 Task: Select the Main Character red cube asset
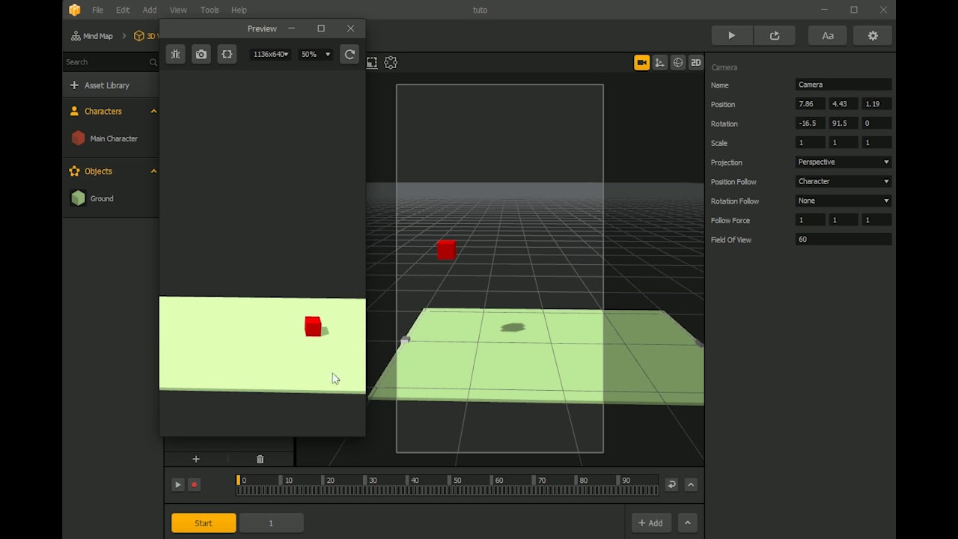pos(79,138)
